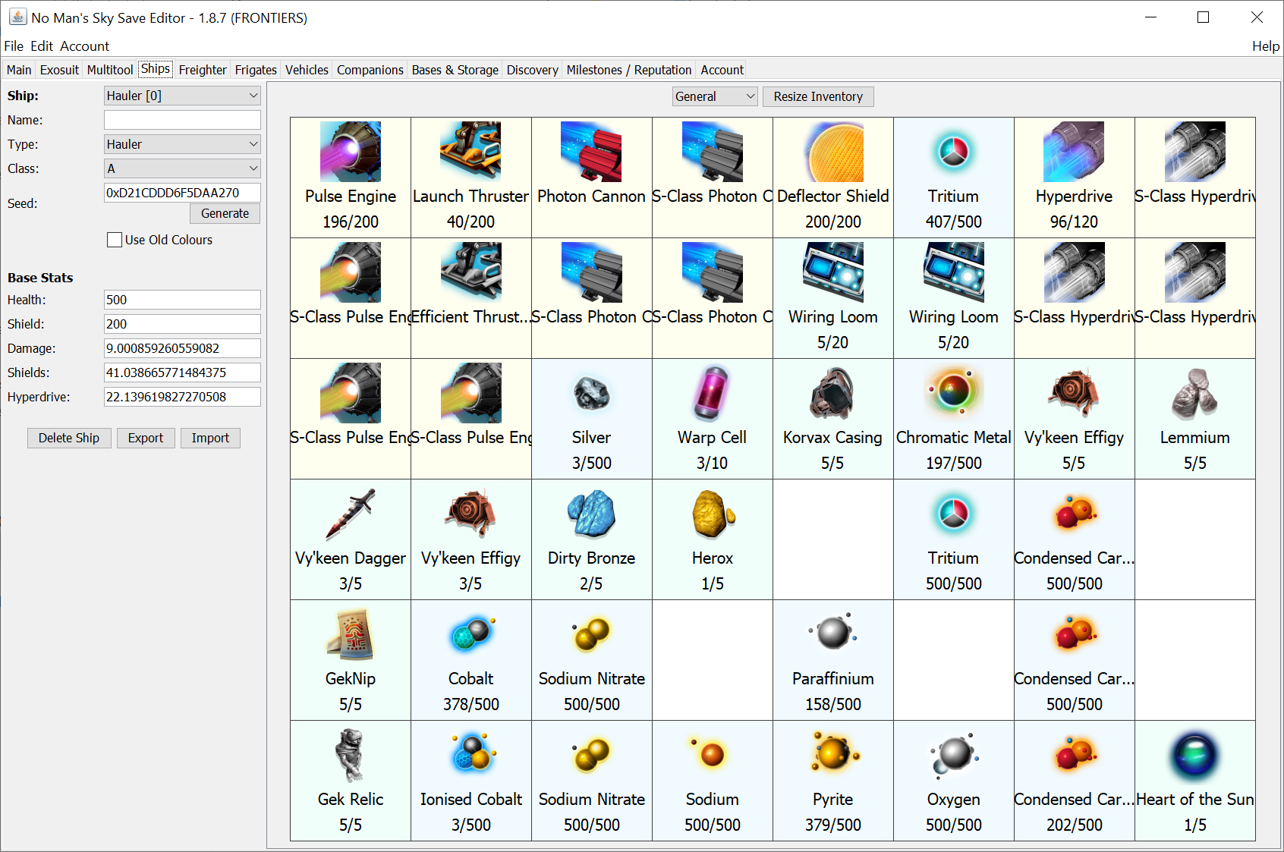
Task: Select the Tritium 500/500 slot
Action: click(x=954, y=539)
